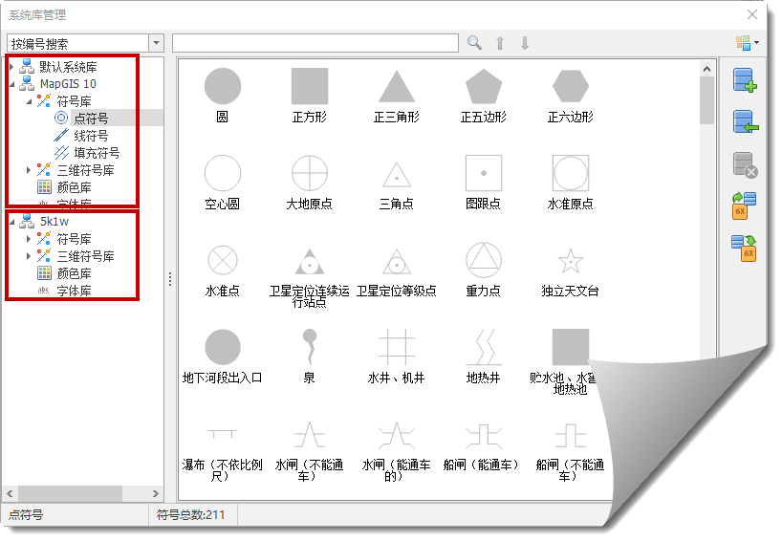Select 填充符号 in the symbol library tree

tap(97, 153)
